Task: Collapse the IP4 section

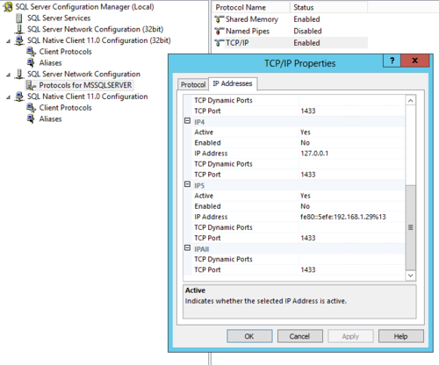Action: [x=187, y=121]
